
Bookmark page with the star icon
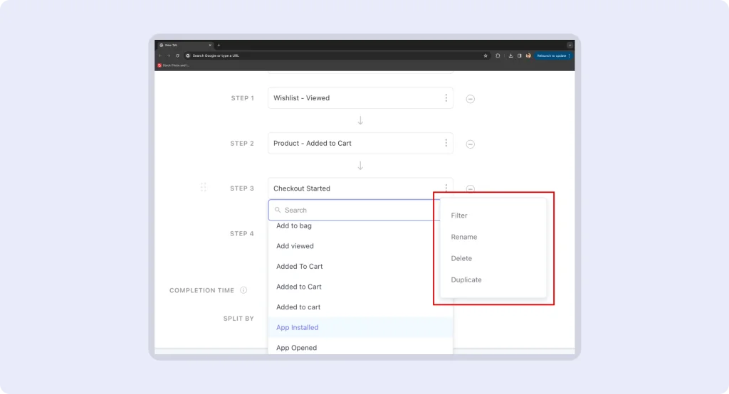click(x=486, y=55)
